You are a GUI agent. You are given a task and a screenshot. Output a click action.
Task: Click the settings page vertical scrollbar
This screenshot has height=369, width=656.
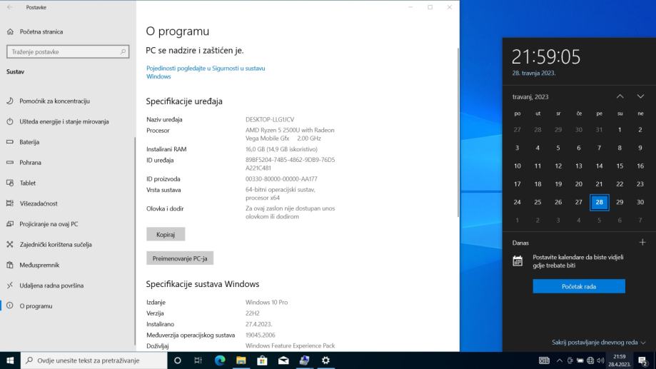tap(458, 132)
